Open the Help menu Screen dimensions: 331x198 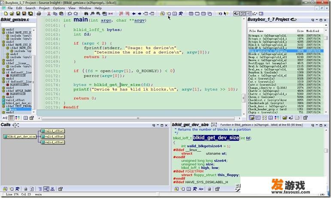click(98, 8)
